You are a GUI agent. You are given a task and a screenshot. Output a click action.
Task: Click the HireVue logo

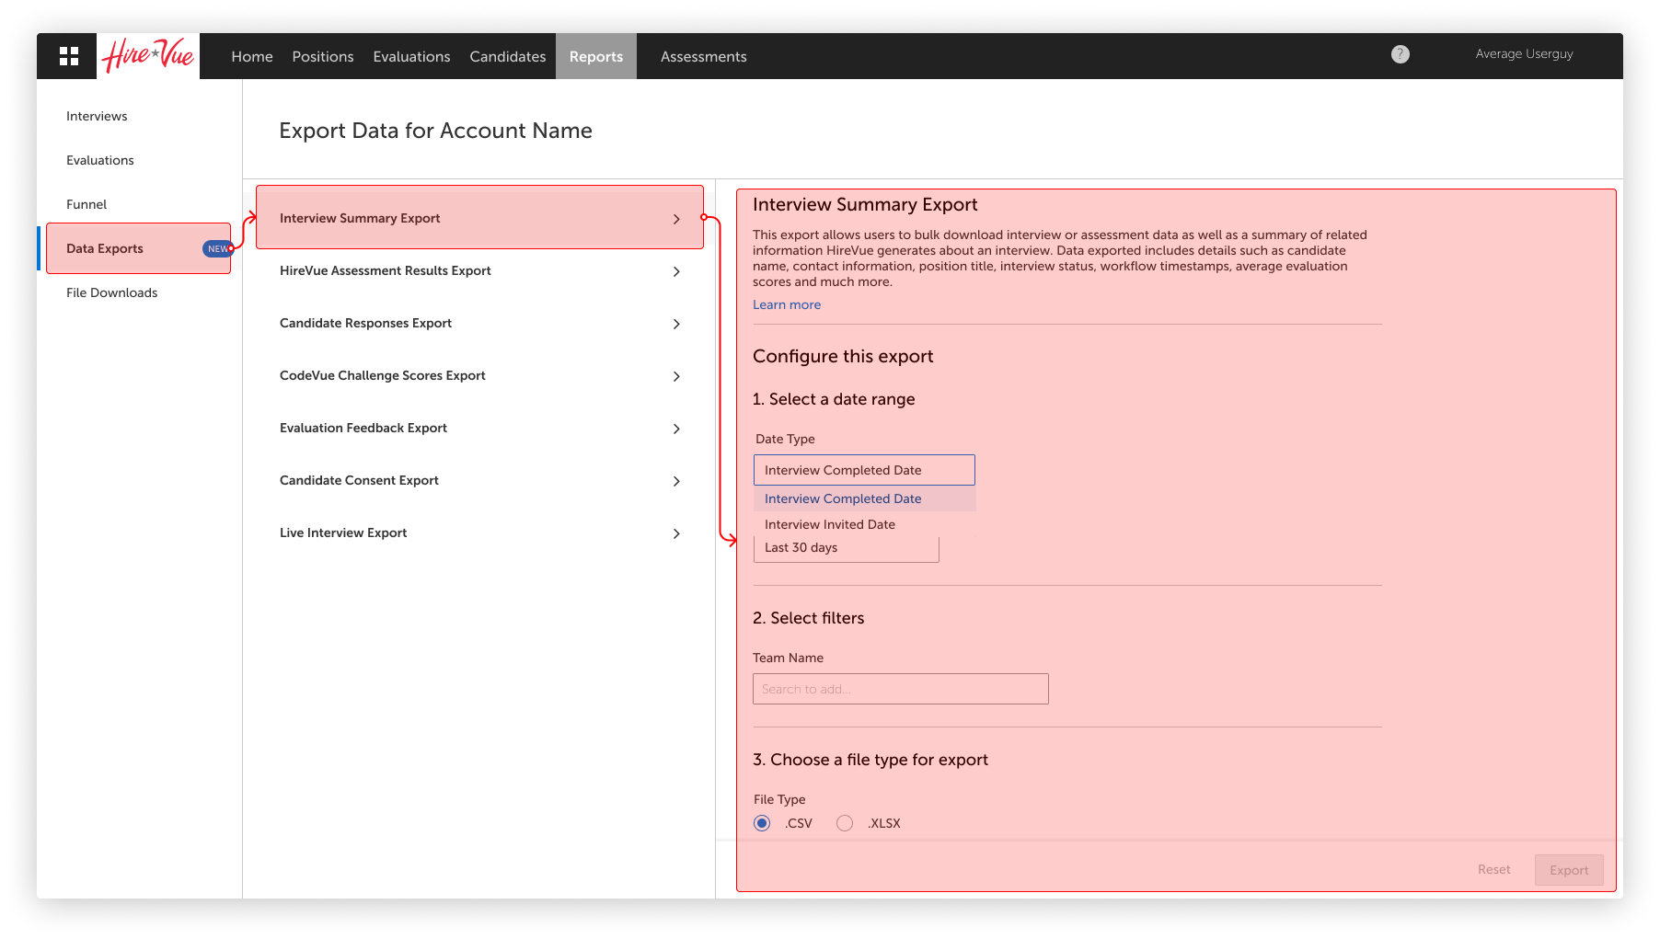pos(148,56)
